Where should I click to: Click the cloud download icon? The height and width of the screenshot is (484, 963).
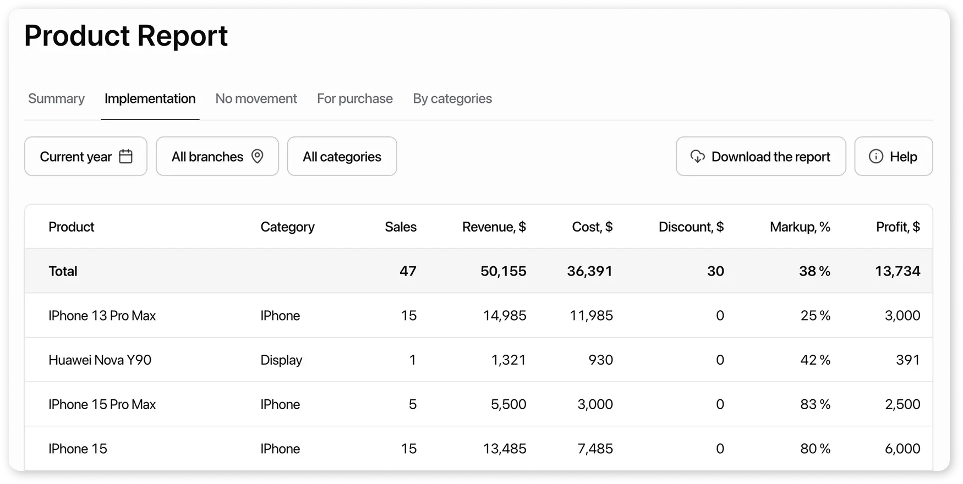coord(697,156)
